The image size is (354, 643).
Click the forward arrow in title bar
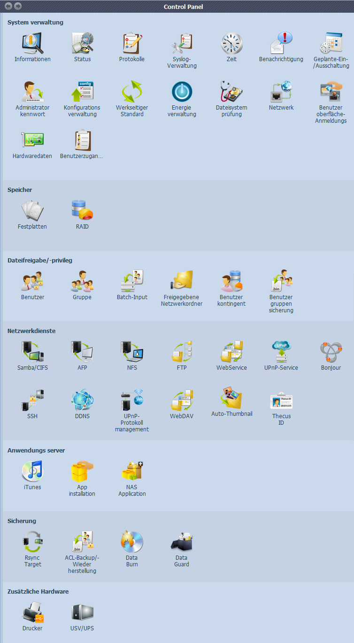[x=18, y=6]
